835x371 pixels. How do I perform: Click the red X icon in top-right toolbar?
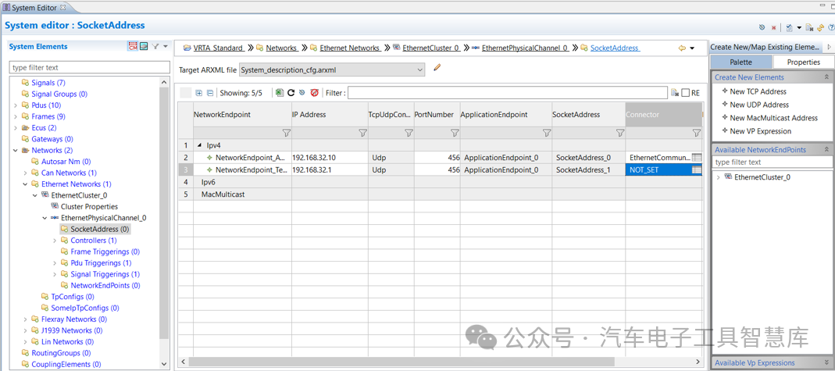tap(774, 27)
